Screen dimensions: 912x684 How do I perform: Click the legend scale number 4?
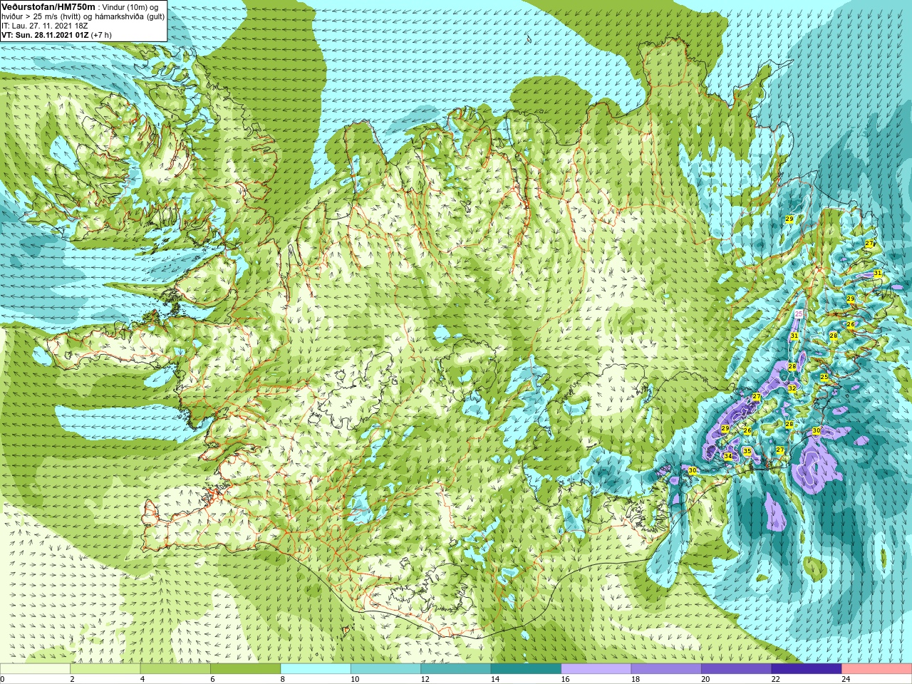pyautogui.click(x=142, y=679)
